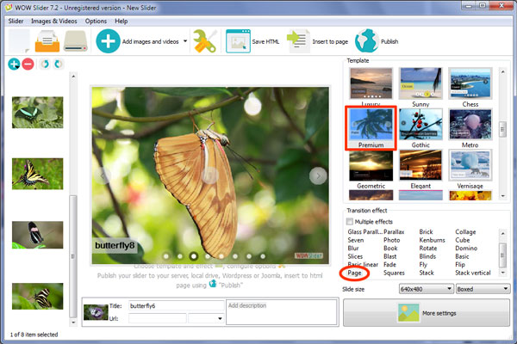Select the Kenburns transition effect
This screenshot has width=517, height=344.
[432, 240]
